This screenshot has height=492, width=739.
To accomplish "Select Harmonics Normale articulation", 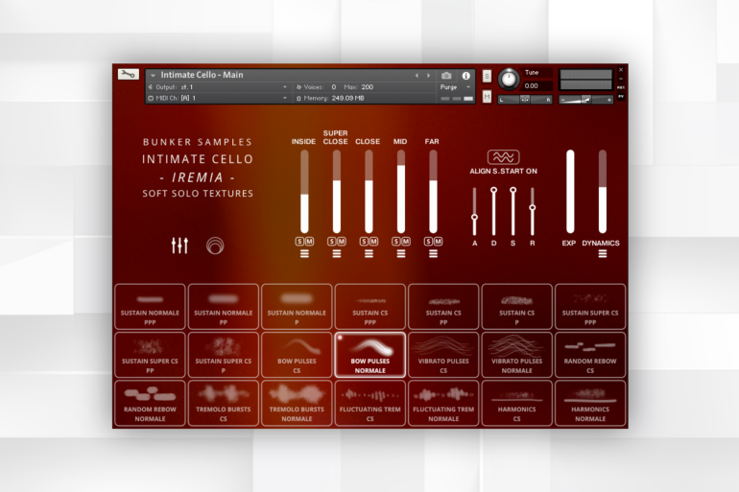I will [590, 404].
